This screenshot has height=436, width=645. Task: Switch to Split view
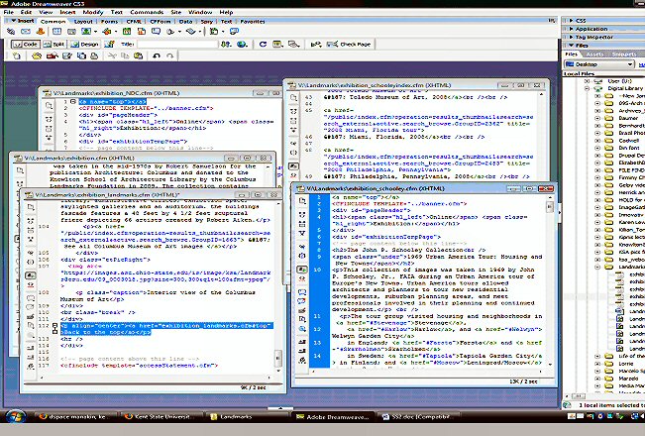[x=54, y=44]
